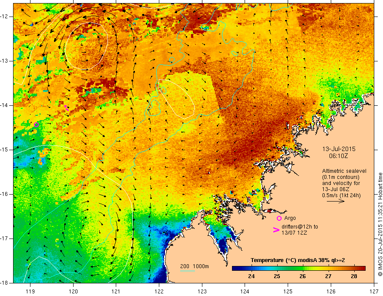Click the 0.5m/s velocity scale arrow
This screenshot has width=383, height=296.
coord(336,201)
